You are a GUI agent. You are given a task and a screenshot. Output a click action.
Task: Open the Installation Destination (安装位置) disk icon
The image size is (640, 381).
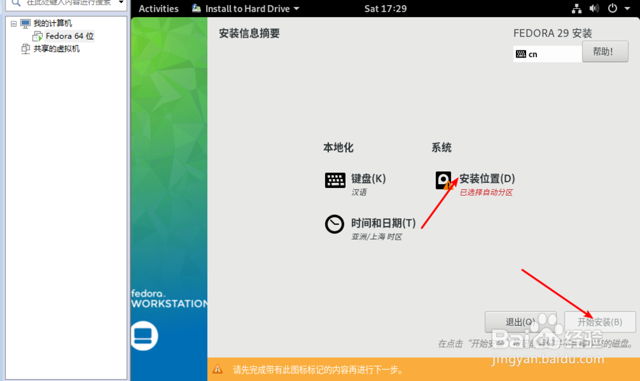pyautogui.click(x=444, y=180)
